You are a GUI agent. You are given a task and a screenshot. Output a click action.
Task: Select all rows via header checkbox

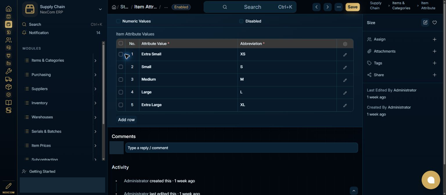(121, 43)
